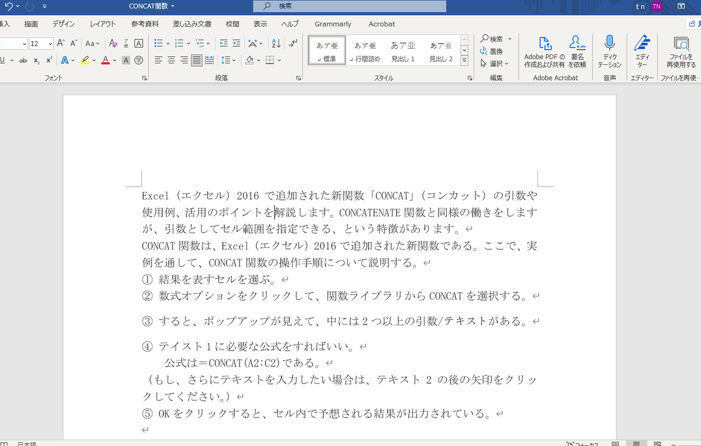Increase paragraph indent
Screen dimensions: 701x446
[x=236, y=43]
